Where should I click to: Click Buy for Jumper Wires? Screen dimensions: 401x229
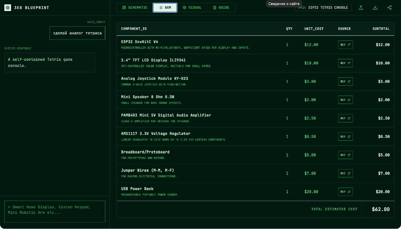click(x=345, y=173)
